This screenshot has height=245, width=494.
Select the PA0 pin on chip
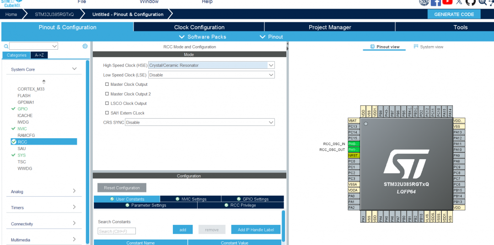pyautogui.click(x=354, y=196)
